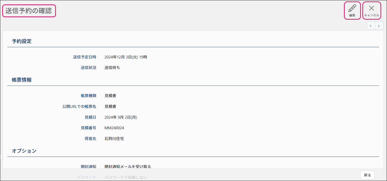The height and width of the screenshot is (181, 387).
Task: Click the estimate date 2024年 9月 2日(月)
Action: [x=121, y=117]
